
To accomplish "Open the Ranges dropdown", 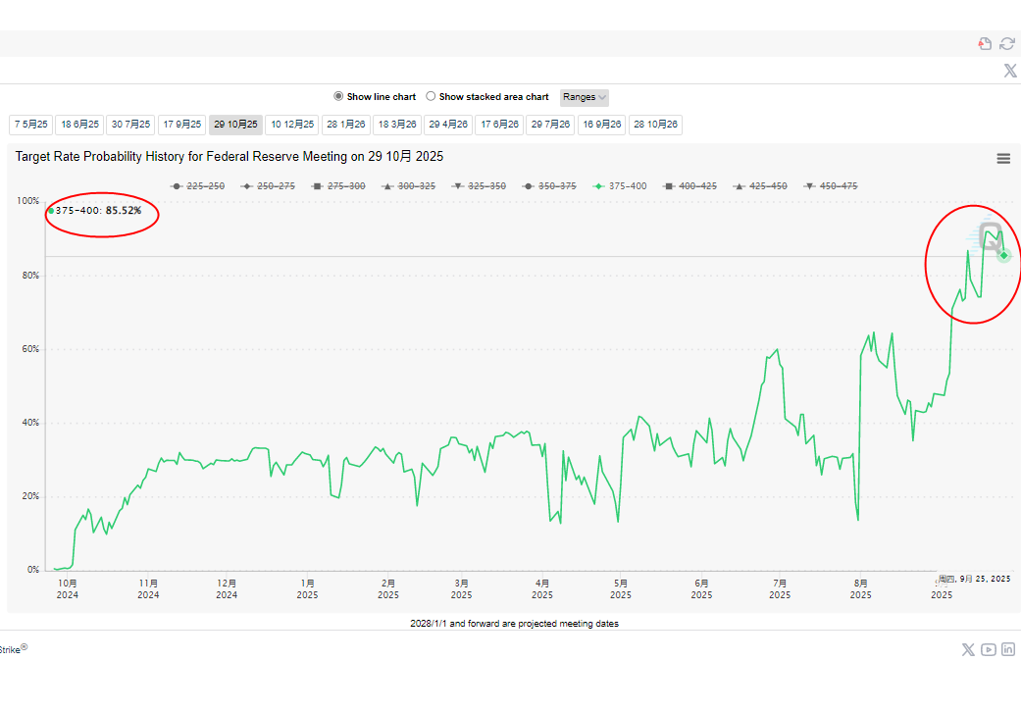I will tap(585, 97).
